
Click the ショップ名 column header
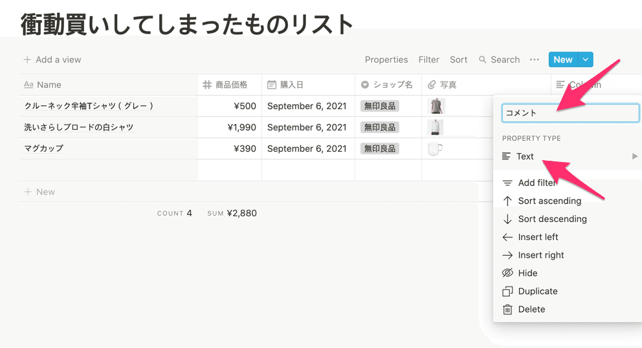388,85
